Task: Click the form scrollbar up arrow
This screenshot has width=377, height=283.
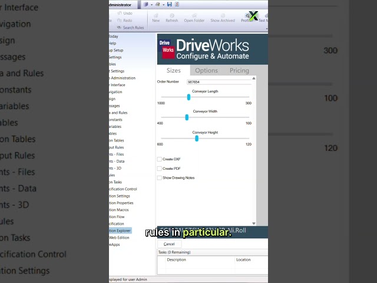Action: point(254,78)
